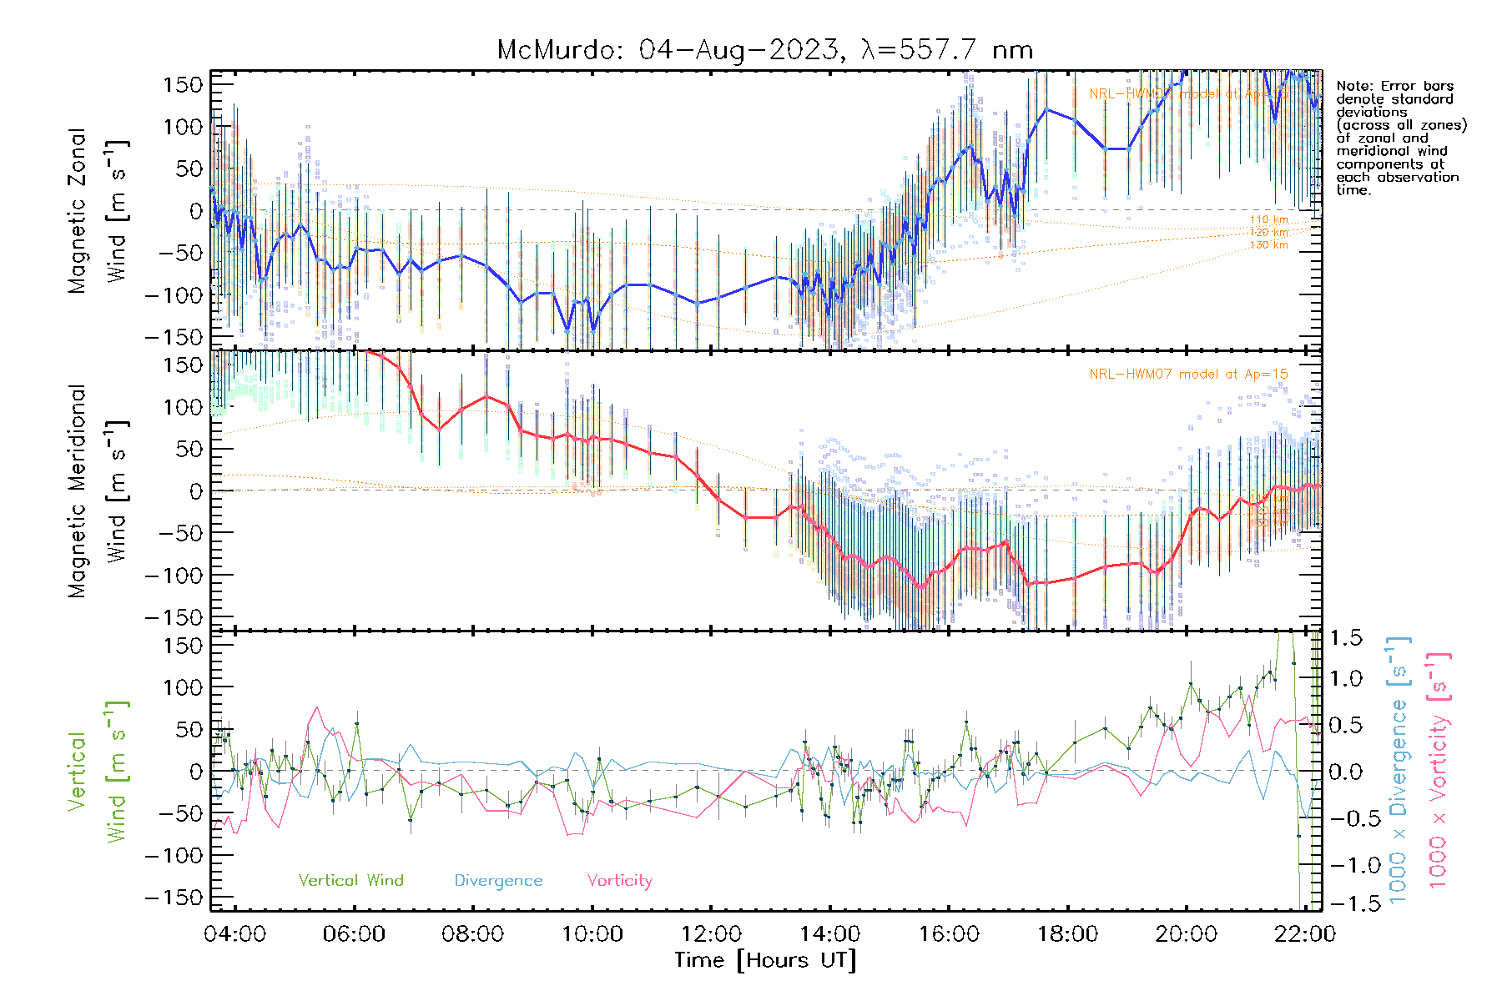
Task: Click the 10:00 time tick label
Action: click(592, 933)
